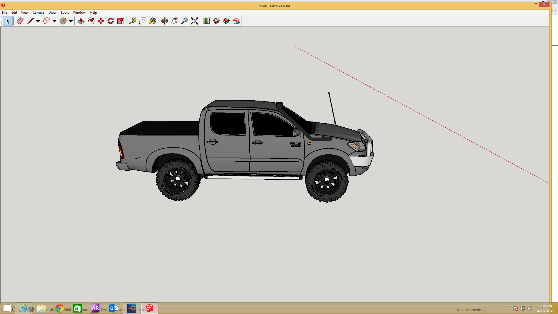Open the Camera menu
The image size is (558, 314).
[38, 13]
